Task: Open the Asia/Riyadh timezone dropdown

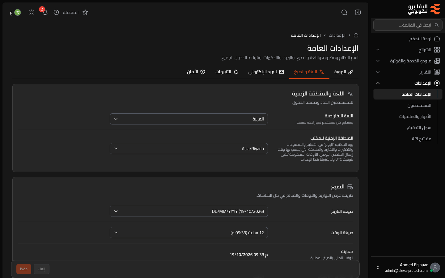Action: tap(189, 149)
